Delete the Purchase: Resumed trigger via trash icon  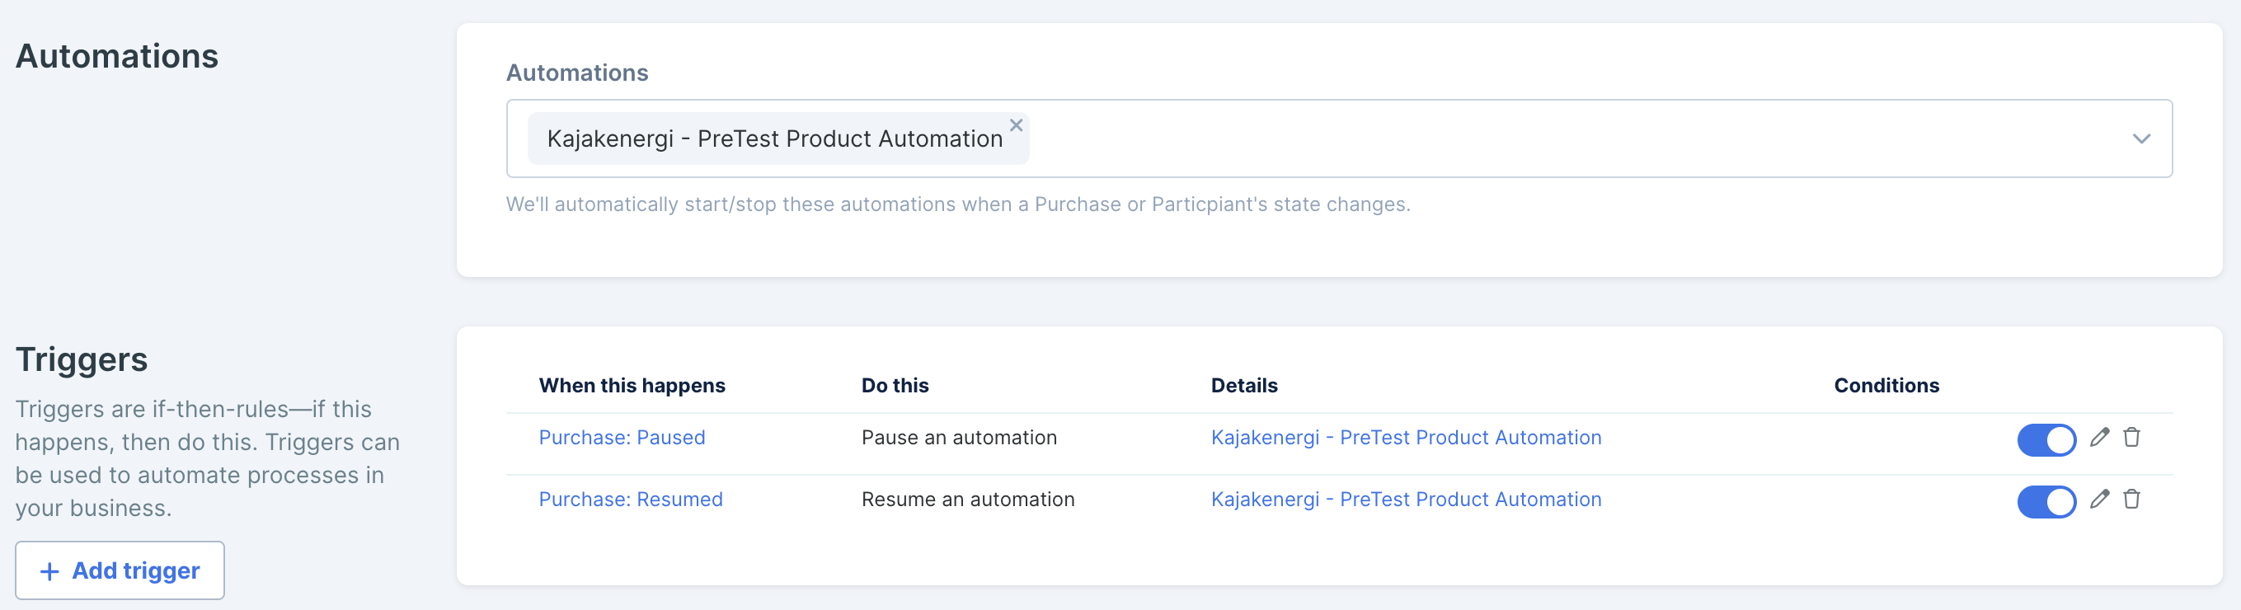tap(2131, 499)
